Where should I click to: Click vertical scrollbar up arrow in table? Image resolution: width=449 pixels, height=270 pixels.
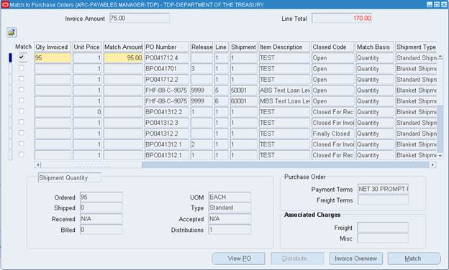pos(440,56)
